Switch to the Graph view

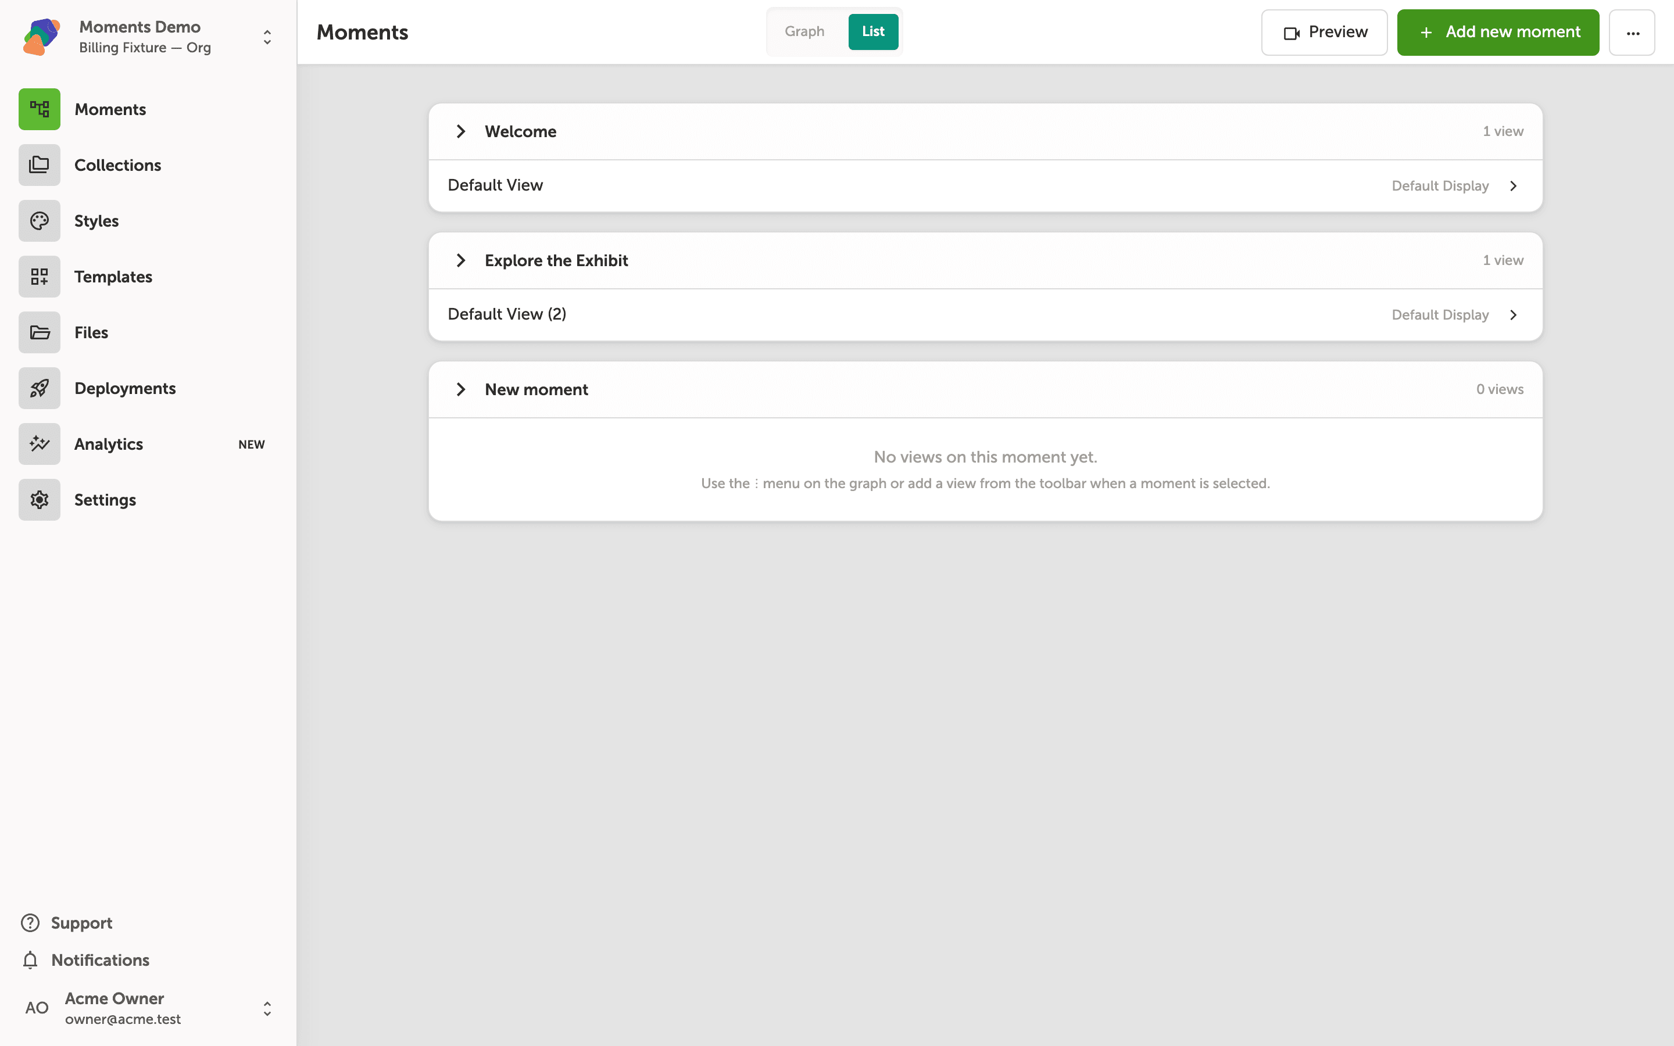tap(804, 31)
